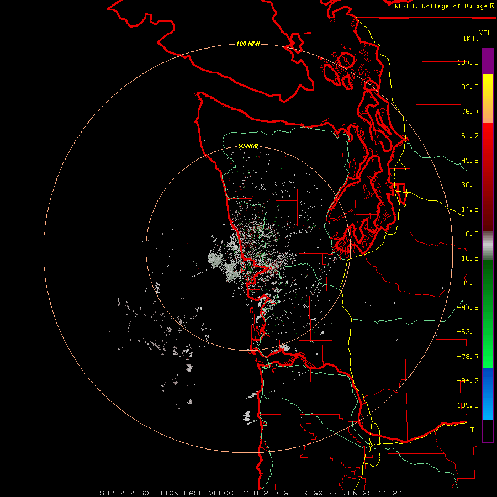Viewport: 497px width, 497px height.
Task: Pick the green inbound color bar segment
Action: (x=488, y=314)
